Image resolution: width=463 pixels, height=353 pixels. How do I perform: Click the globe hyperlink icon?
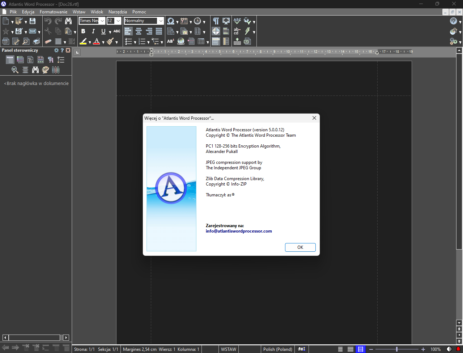[181, 41]
